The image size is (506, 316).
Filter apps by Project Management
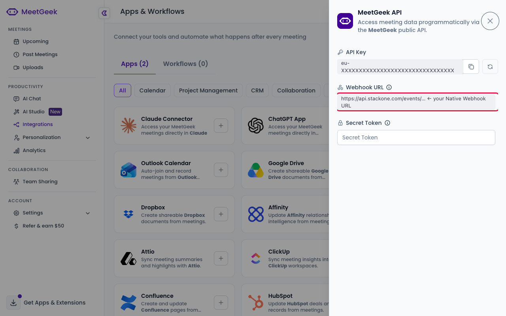(x=208, y=90)
